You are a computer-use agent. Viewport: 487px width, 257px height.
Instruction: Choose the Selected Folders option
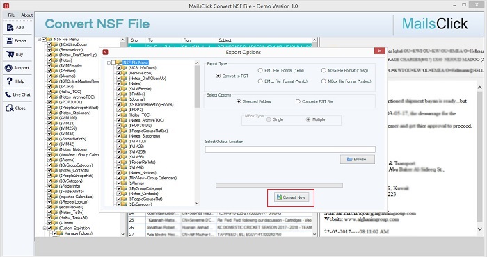239,101
